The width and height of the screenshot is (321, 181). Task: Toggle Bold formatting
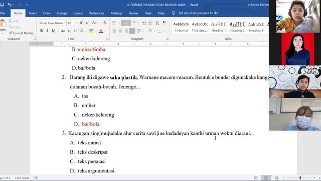(42, 31)
